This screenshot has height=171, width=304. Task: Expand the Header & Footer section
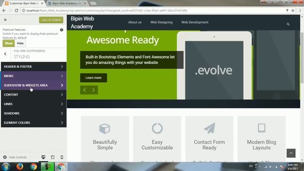(34, 66)
